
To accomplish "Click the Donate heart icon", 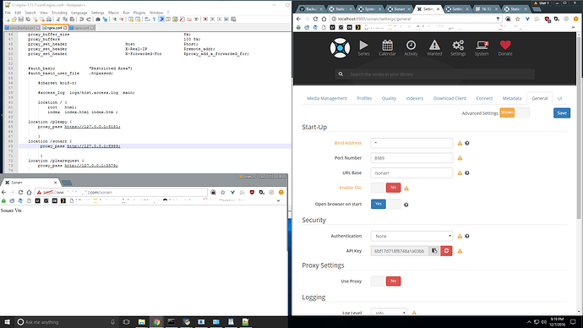I will pos(505,46).
